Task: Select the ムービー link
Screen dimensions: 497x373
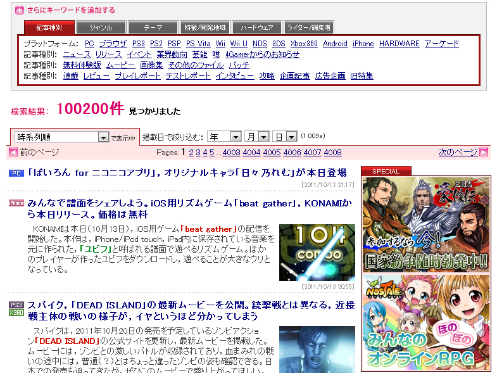Action: [121, 65]
